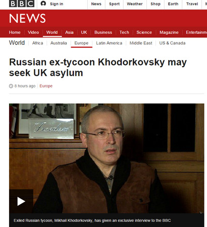Click the NEWS banner logo
207x227 pixels.
coord(27,18)
